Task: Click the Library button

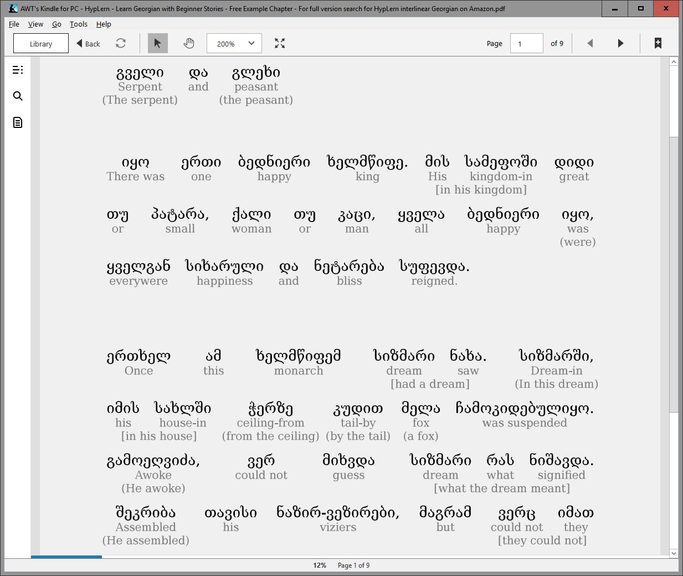Action: 40,43
